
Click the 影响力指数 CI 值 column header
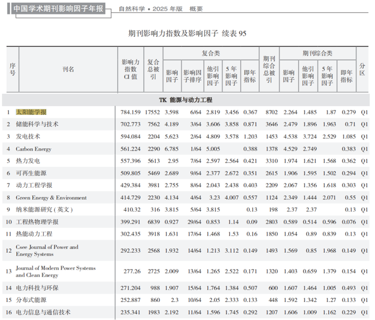tap(131, 69)
